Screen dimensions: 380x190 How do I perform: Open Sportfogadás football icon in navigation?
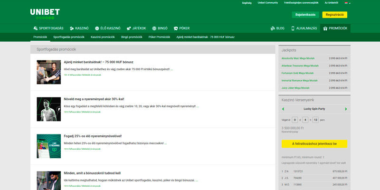pos(35,28)
